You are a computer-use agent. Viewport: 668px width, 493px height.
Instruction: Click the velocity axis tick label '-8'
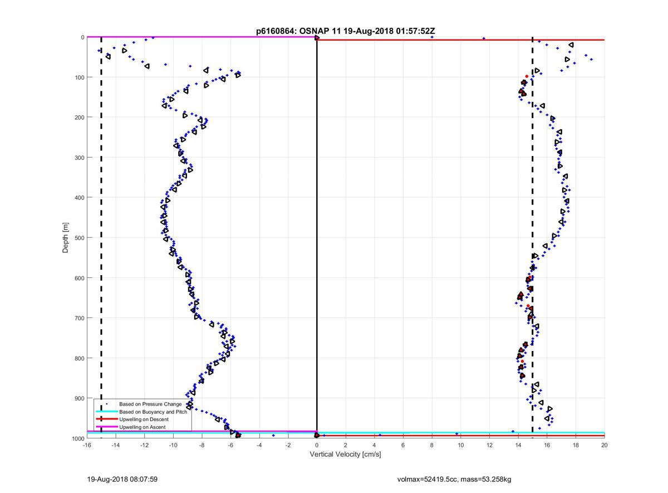pos(202,445)
